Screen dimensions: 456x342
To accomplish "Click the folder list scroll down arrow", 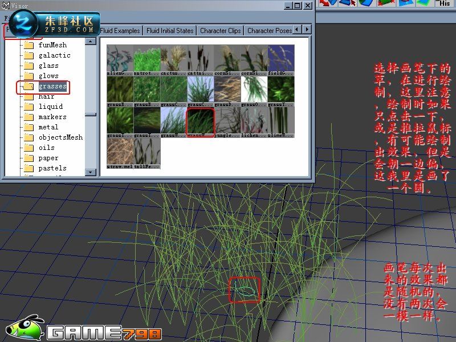I will tap(91, 172).
